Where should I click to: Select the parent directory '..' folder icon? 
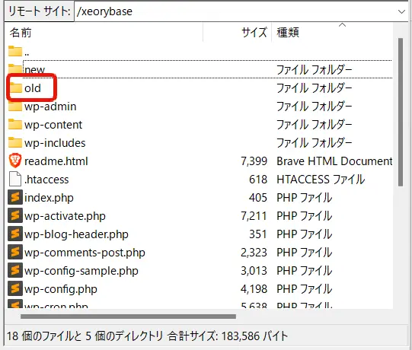[15, 52]
